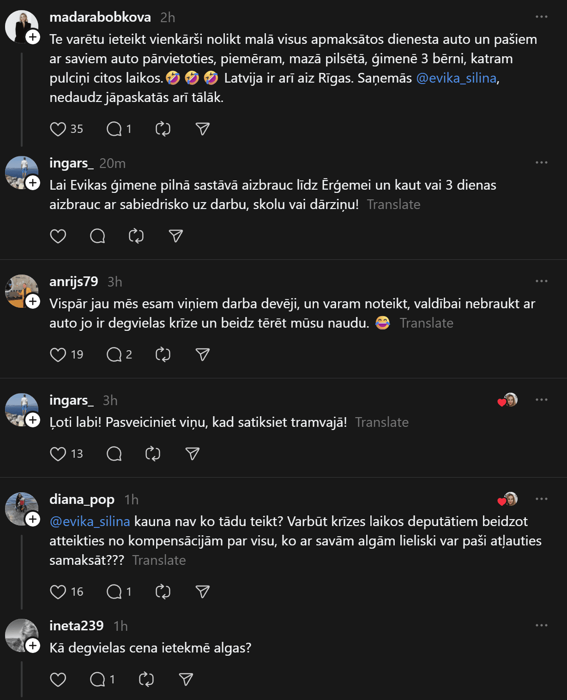Repost ingars_ tramvajā comment
Image resolution: width=567 pixels, height=700 pixels.
[153, 454]
